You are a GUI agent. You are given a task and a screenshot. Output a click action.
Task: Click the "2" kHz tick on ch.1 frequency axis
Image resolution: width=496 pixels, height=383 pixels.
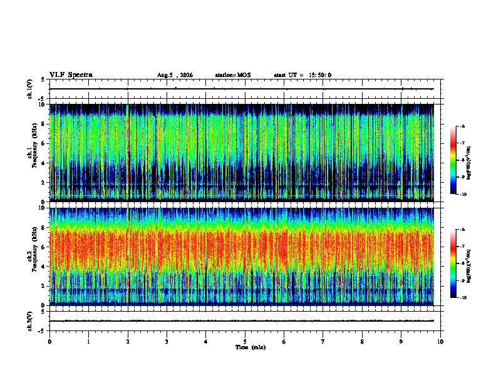pos(43,183)
